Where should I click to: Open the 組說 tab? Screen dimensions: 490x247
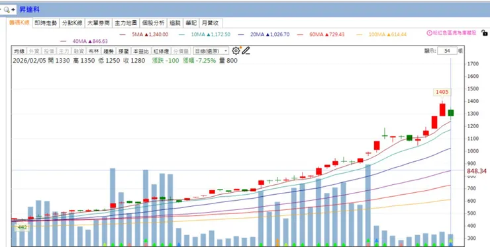[x=175, y=22]
